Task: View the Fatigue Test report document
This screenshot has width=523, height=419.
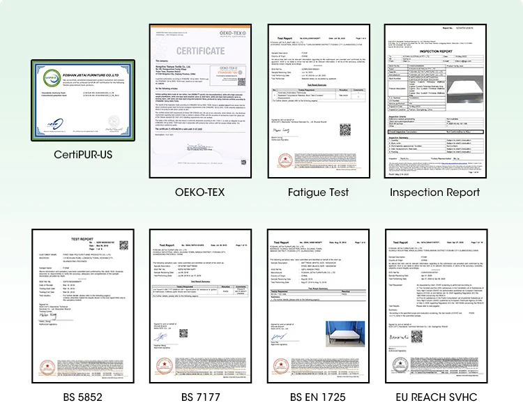Action: 319,101
